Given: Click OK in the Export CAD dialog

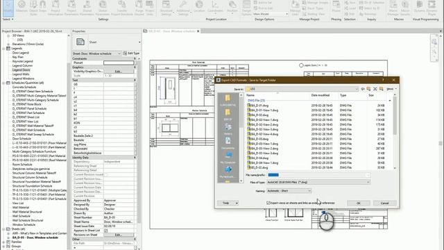Looking at the screenshot, I should [x=359, y=203].
